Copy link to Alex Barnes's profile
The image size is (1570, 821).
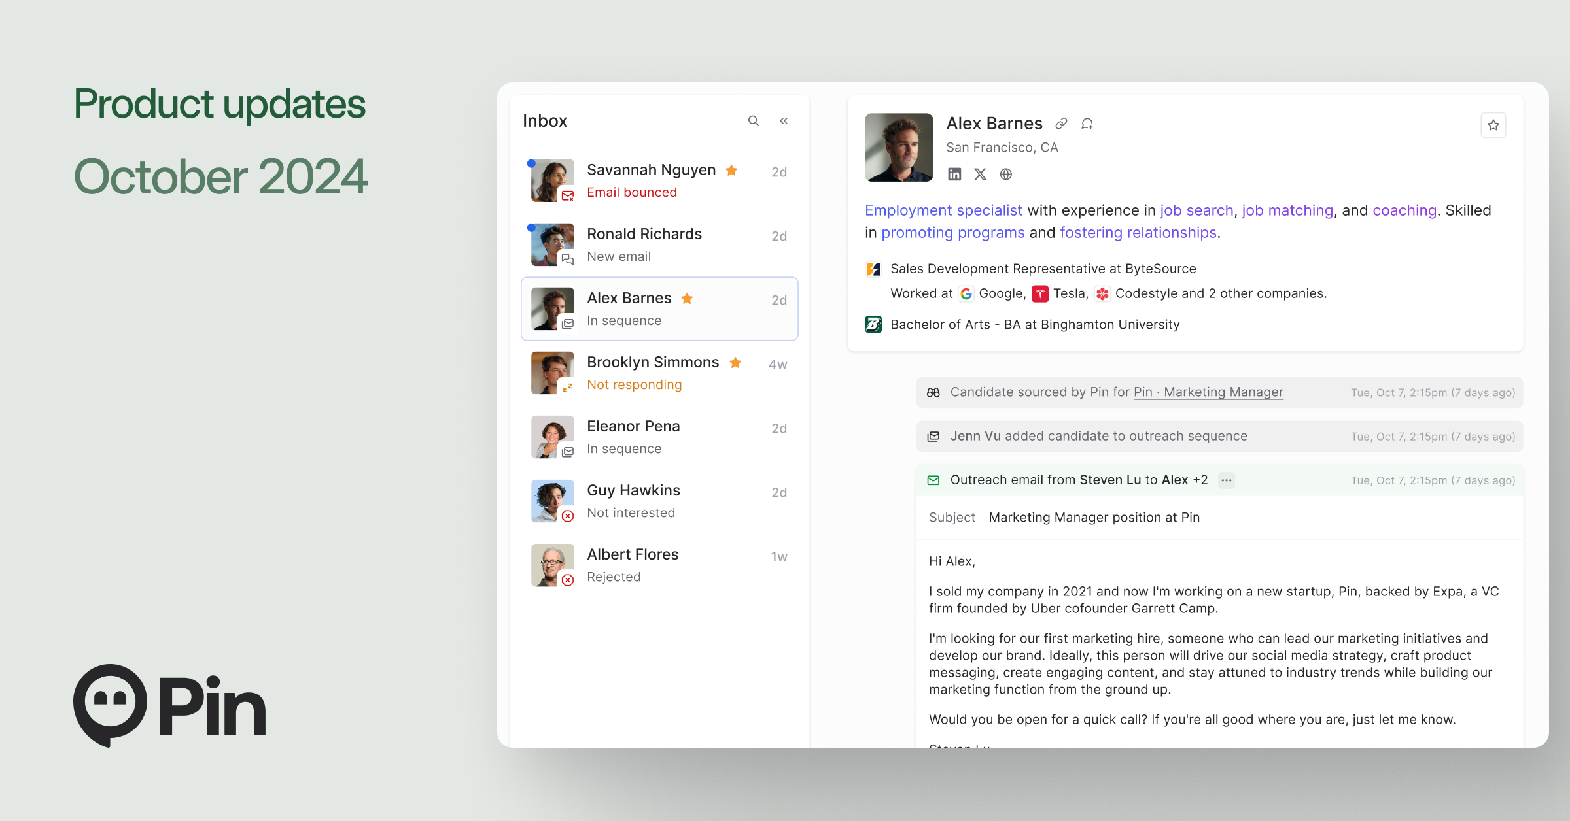1061,123
